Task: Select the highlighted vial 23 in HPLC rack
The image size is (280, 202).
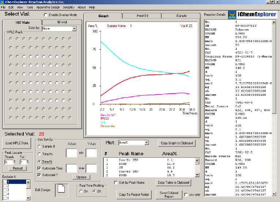Action: [x=24, y=100]
